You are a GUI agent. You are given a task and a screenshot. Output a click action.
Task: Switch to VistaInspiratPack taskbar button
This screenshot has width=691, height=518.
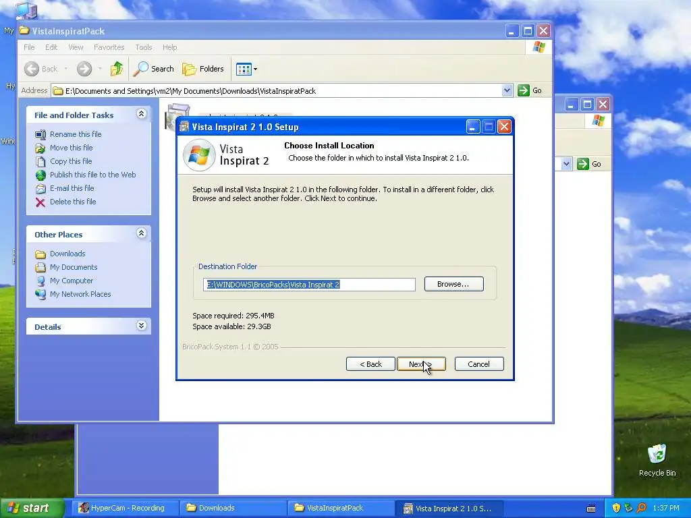click(341, 508)
